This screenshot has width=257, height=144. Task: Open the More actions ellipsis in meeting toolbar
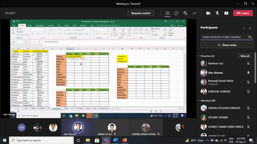(x=194, y=13)
